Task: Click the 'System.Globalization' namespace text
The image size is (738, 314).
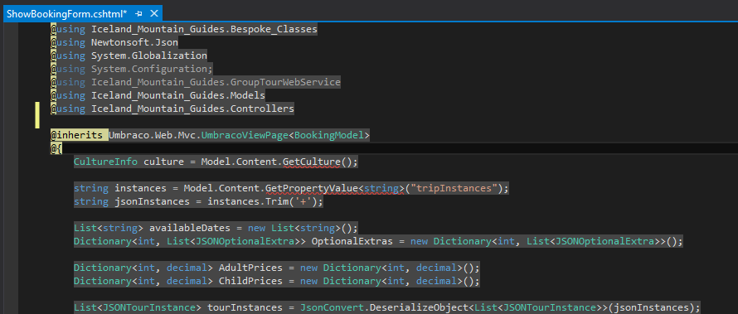Action: 149,56
